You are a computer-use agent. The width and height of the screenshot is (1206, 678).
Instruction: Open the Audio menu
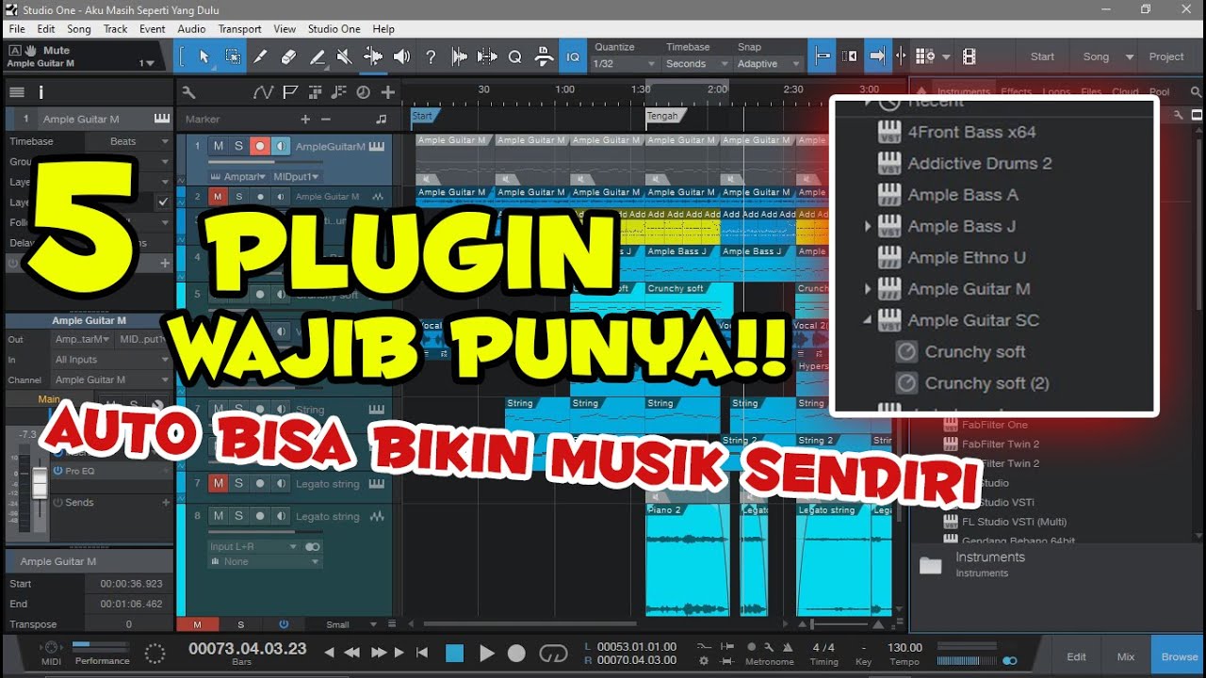(x=191, y=29)
